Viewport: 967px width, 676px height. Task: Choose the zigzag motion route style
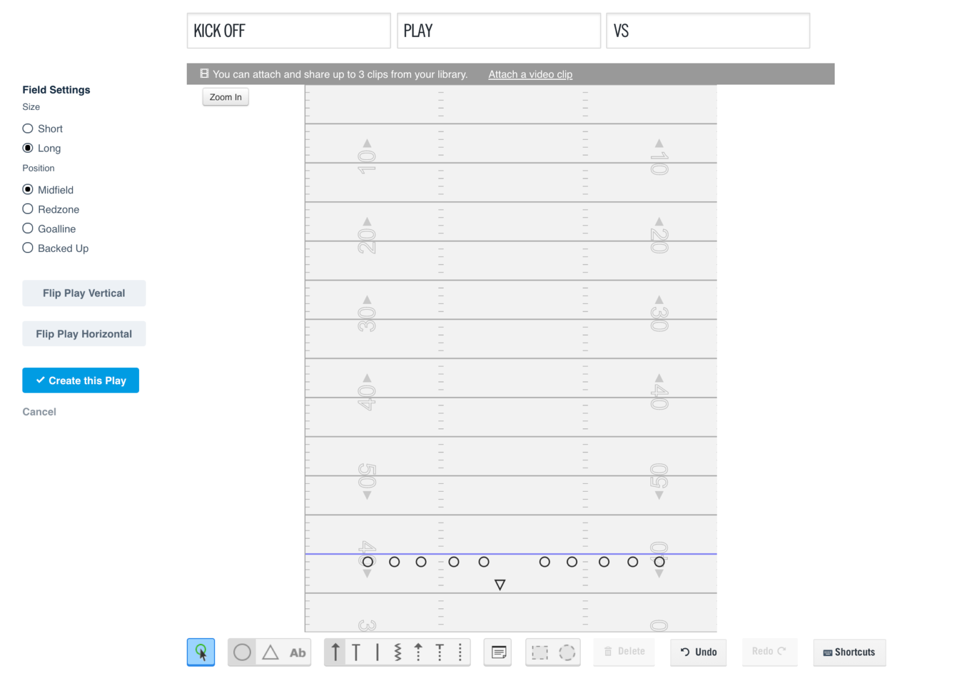[398, 652]
